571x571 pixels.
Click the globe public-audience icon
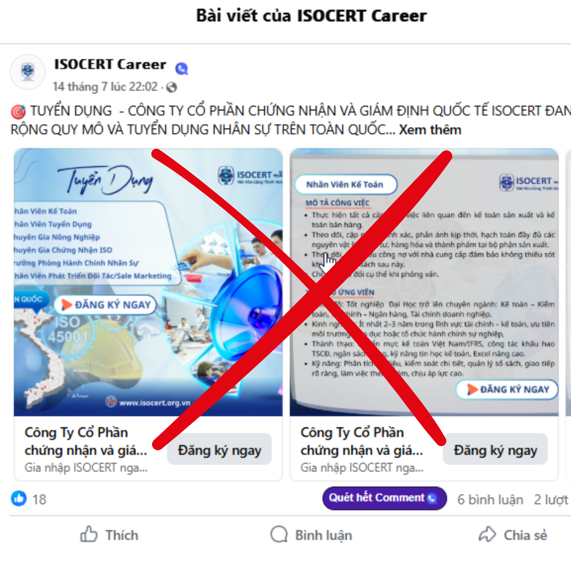(172, 87)
